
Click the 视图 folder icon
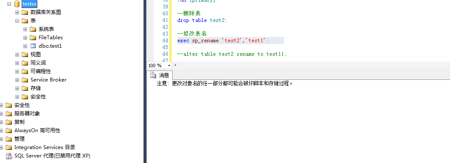tap(25, 54)
